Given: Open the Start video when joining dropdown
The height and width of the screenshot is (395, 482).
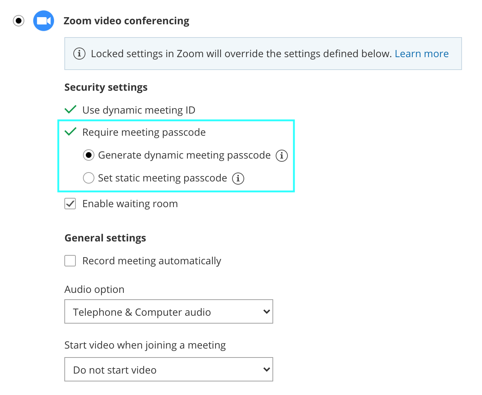Looking at the screenshot, I should 168,369.
